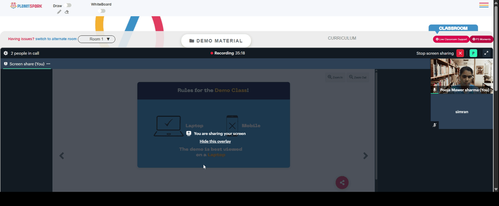This screenshot has width=499, height=206.
Task: Click the green P participant icon
Action: [x=473, y=53]
